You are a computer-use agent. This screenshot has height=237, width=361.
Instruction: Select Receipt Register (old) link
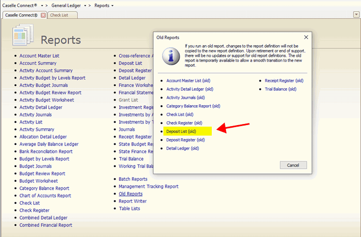[284, 81]
